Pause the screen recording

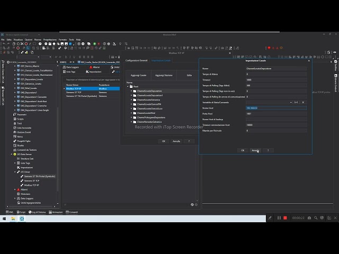tap(279, 218)
